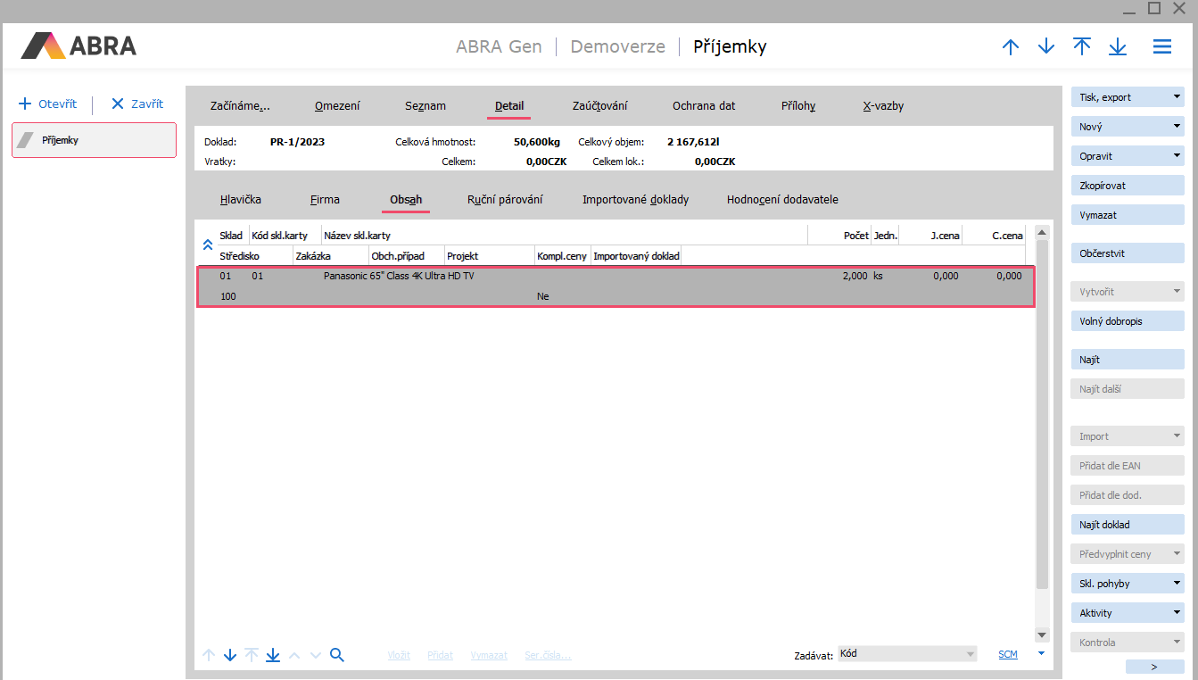Screen dimensions: 1198x680
Task: Click the plus icon for Otevřít
Action: click(x=25, y=104)
